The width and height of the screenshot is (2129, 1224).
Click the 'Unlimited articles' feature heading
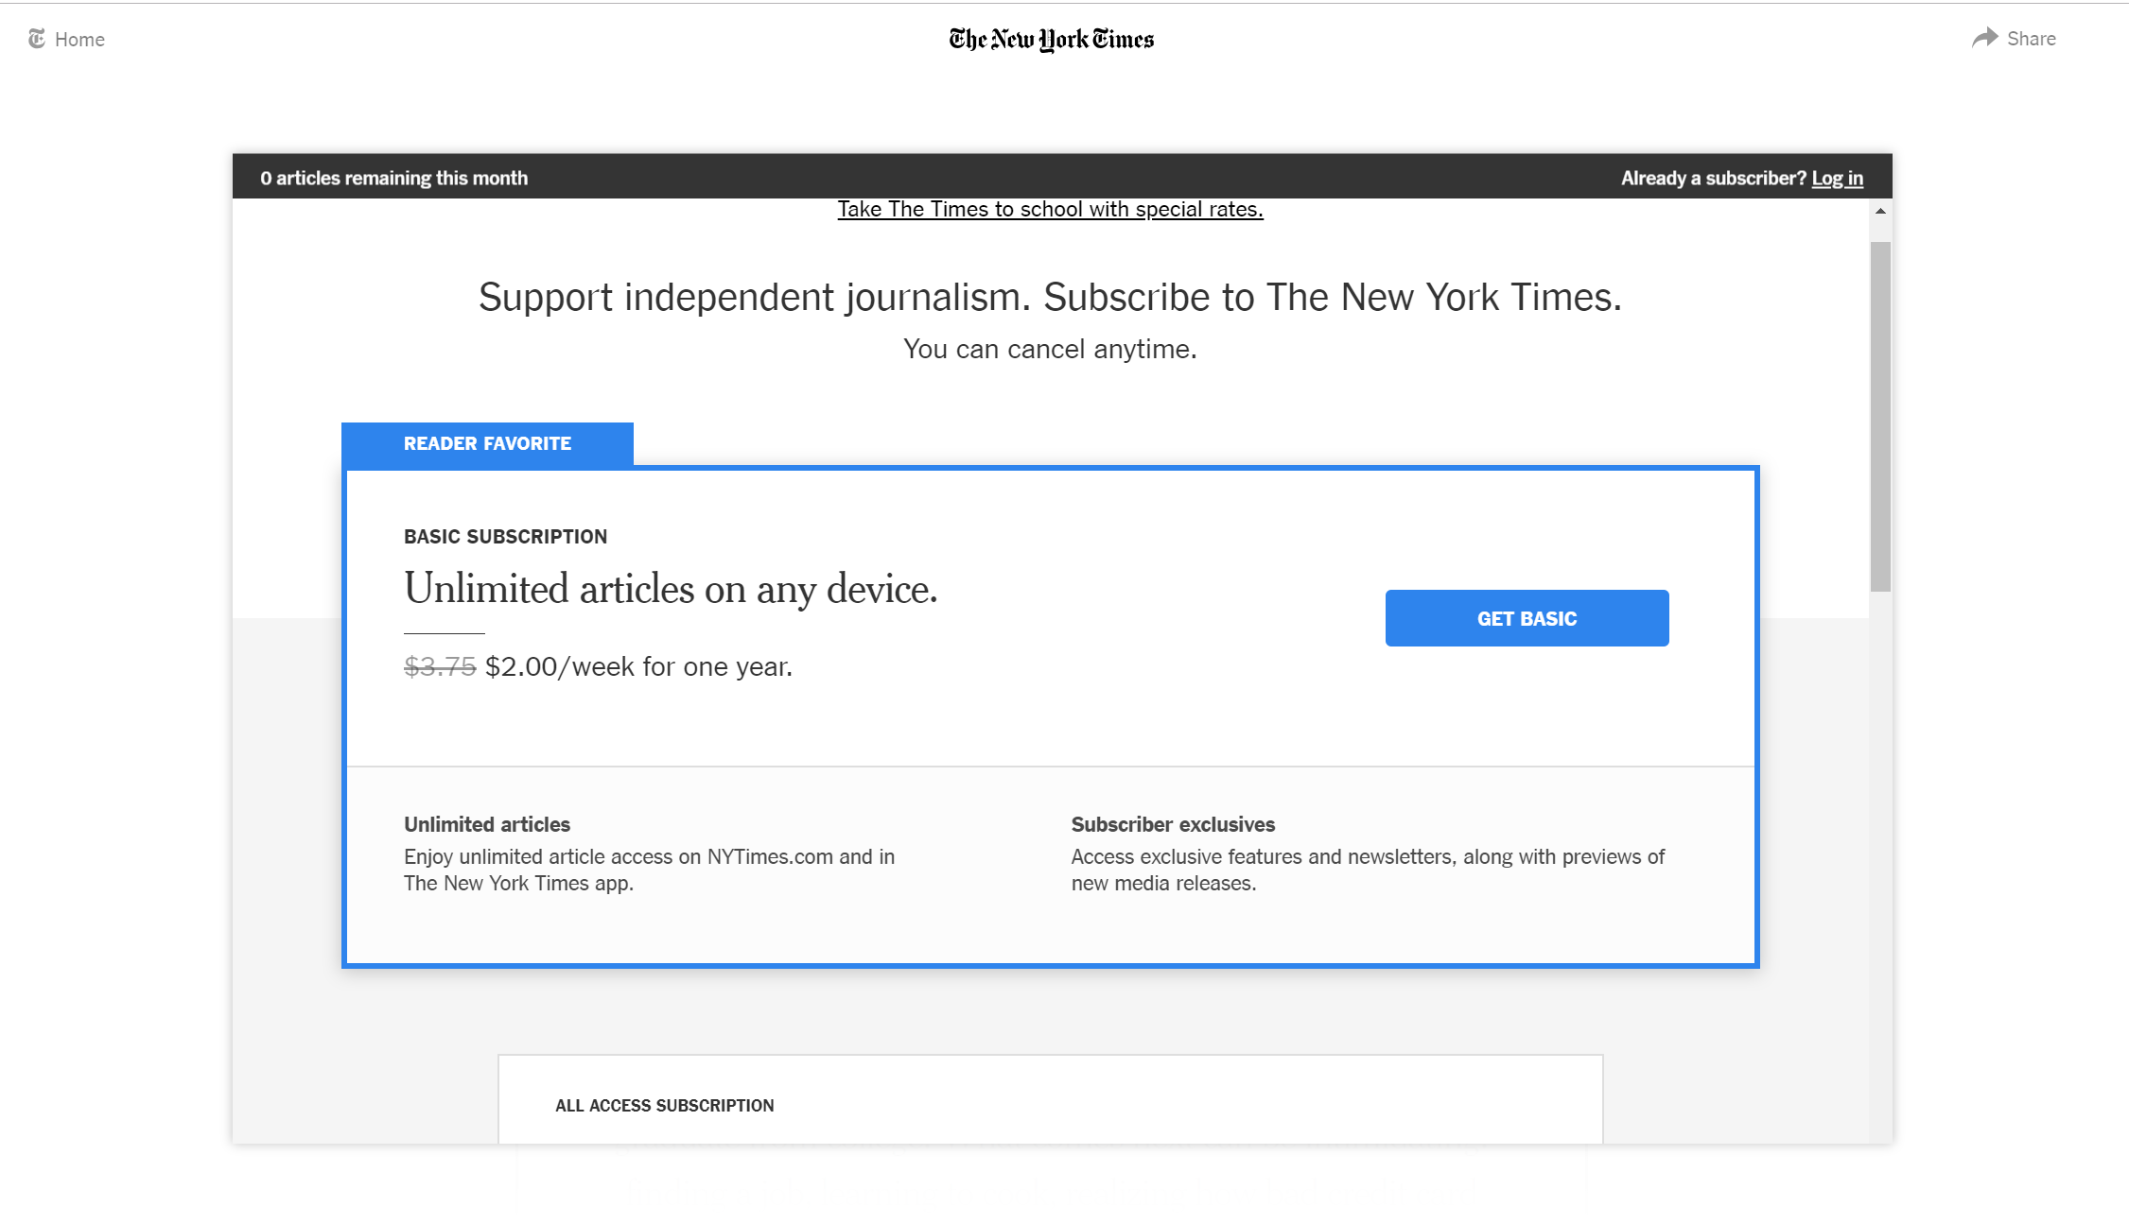point(487,824)
